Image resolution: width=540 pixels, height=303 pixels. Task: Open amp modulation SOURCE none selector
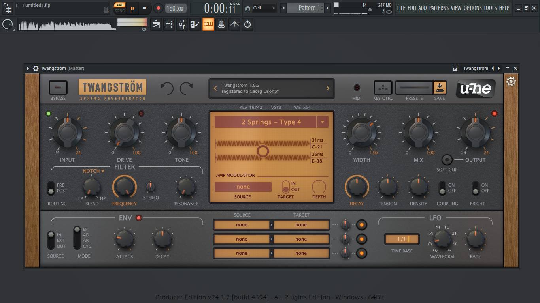click(x=243, y=187)
